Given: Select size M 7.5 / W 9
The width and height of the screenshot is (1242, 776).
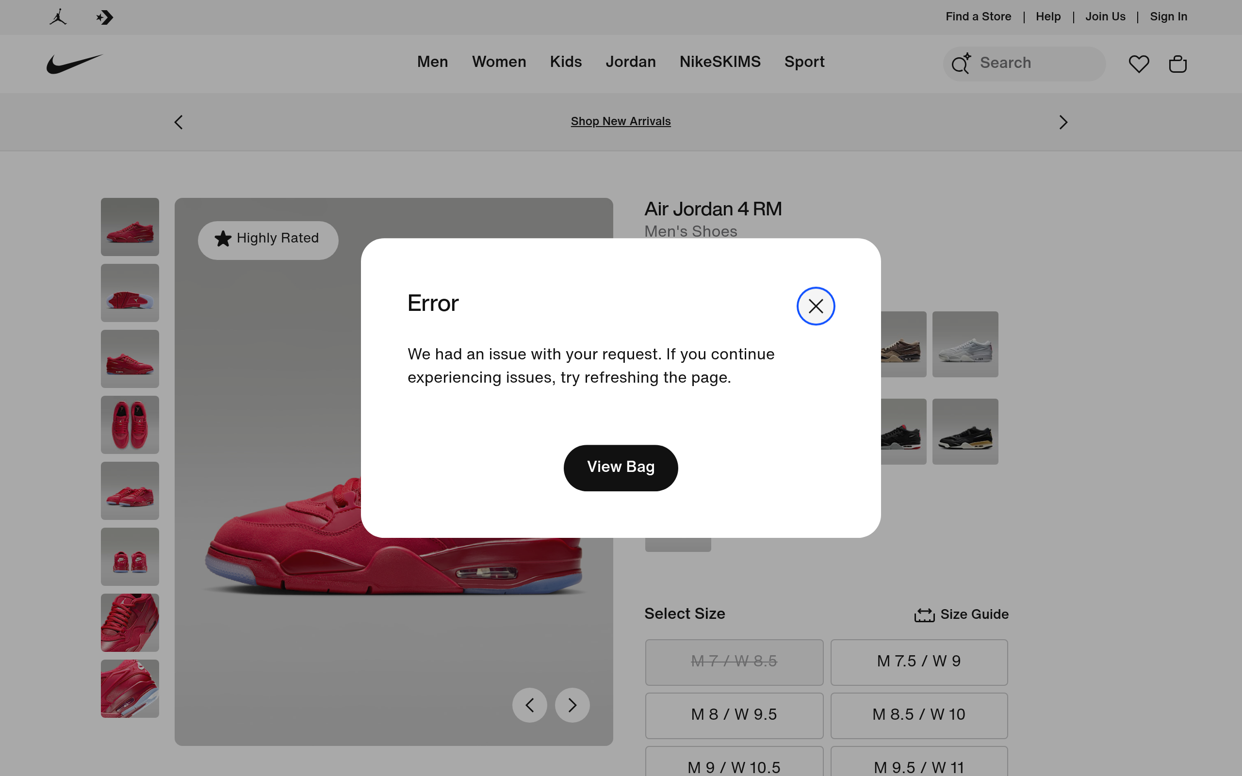Looking at the screenshot, I should click(x=919, y=662).
